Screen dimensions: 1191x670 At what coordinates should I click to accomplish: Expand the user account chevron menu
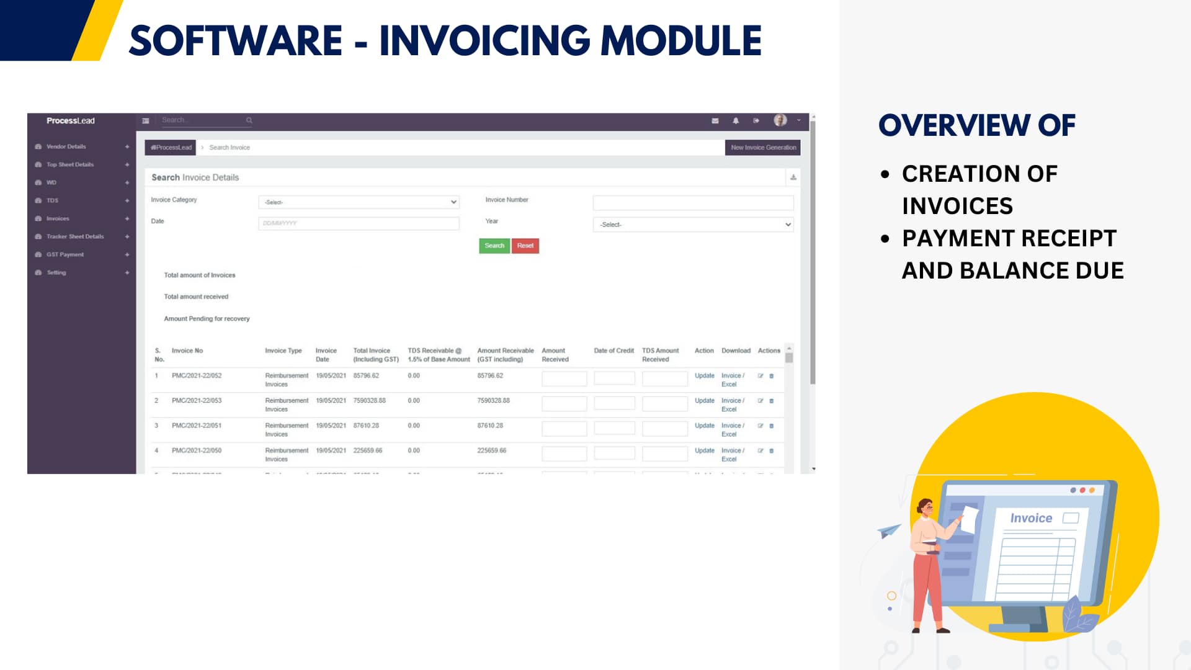[x=799, y=120]
